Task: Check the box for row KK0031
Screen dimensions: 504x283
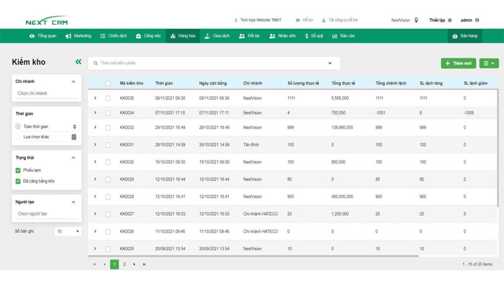Action: (108, 145)
